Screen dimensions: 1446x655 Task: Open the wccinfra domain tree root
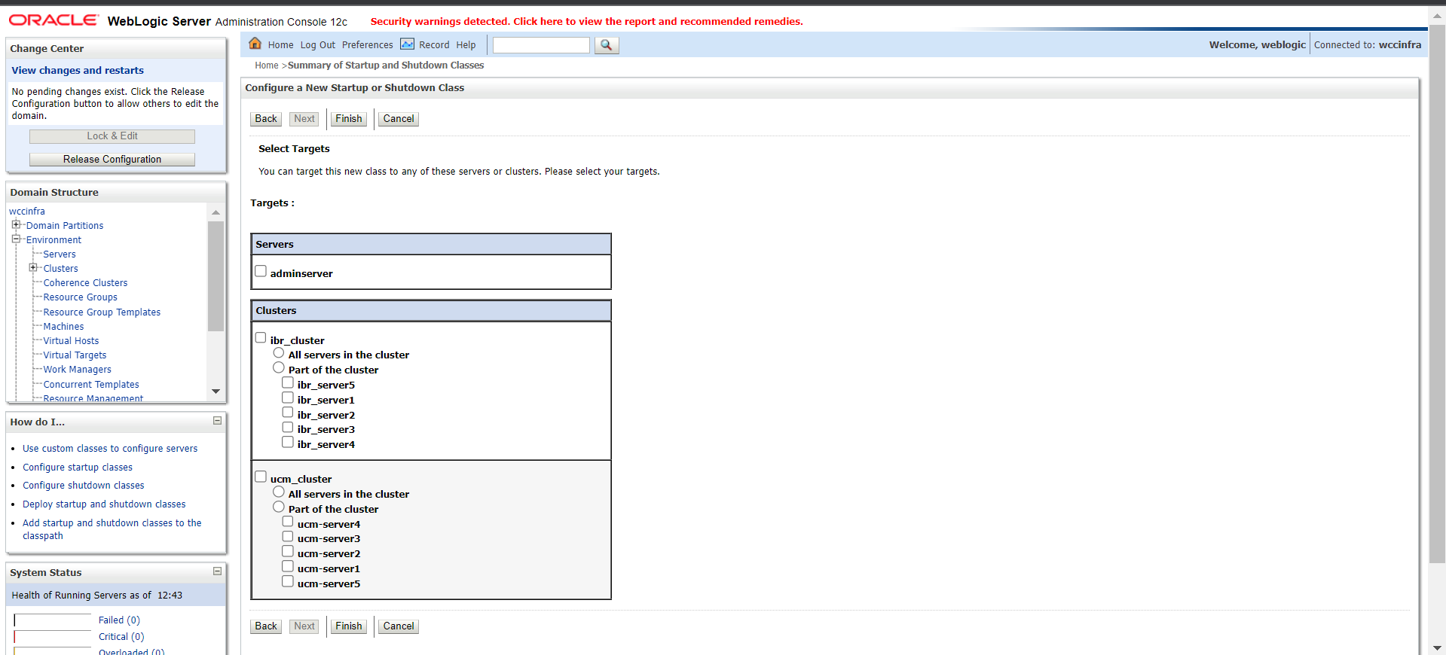(x=27, y=212)
